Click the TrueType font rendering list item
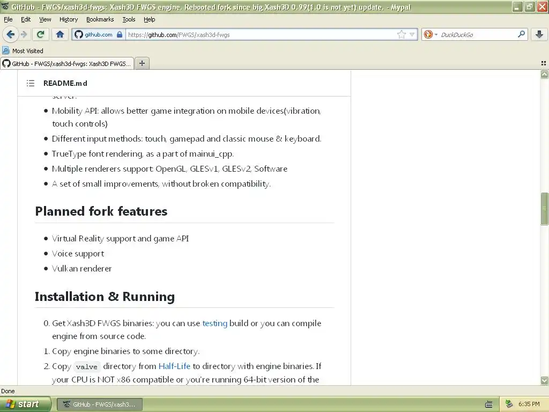 tap(143, 154)
